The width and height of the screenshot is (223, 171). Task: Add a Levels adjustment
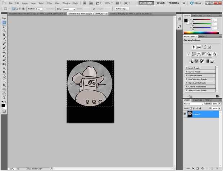(199, 47)
